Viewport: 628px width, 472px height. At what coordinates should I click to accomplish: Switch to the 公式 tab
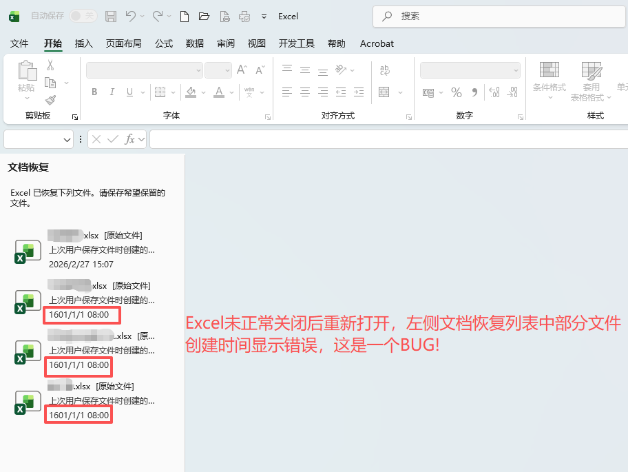pos(164,43)
